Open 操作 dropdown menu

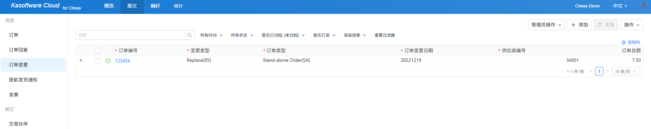click(x=632, y=25)
